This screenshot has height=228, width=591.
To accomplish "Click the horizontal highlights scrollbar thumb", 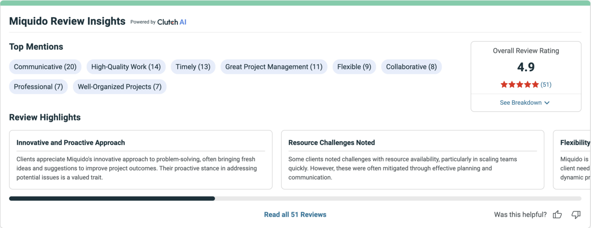I will [x=112, y=199].
